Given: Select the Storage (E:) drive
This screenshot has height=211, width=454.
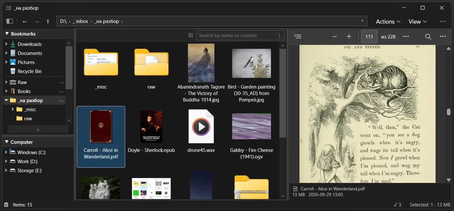Looking at the screenshot, I should pos(29,170).
